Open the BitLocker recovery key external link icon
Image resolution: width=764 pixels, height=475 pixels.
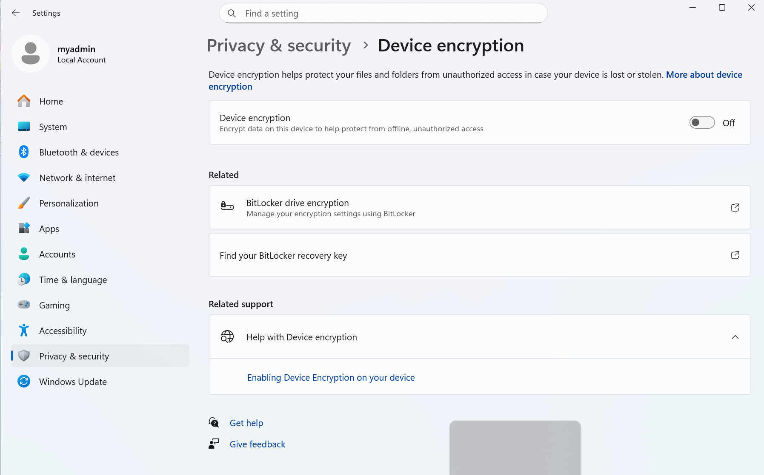[735, 255]
